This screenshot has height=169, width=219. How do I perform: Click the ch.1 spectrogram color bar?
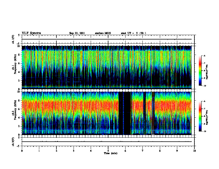click(x=200, y=71)
